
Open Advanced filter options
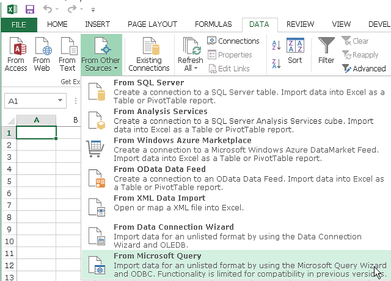coord(364,68)
